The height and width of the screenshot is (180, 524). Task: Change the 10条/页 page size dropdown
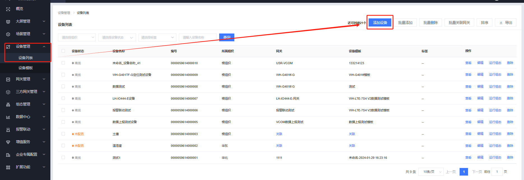(x=431, y=172)
